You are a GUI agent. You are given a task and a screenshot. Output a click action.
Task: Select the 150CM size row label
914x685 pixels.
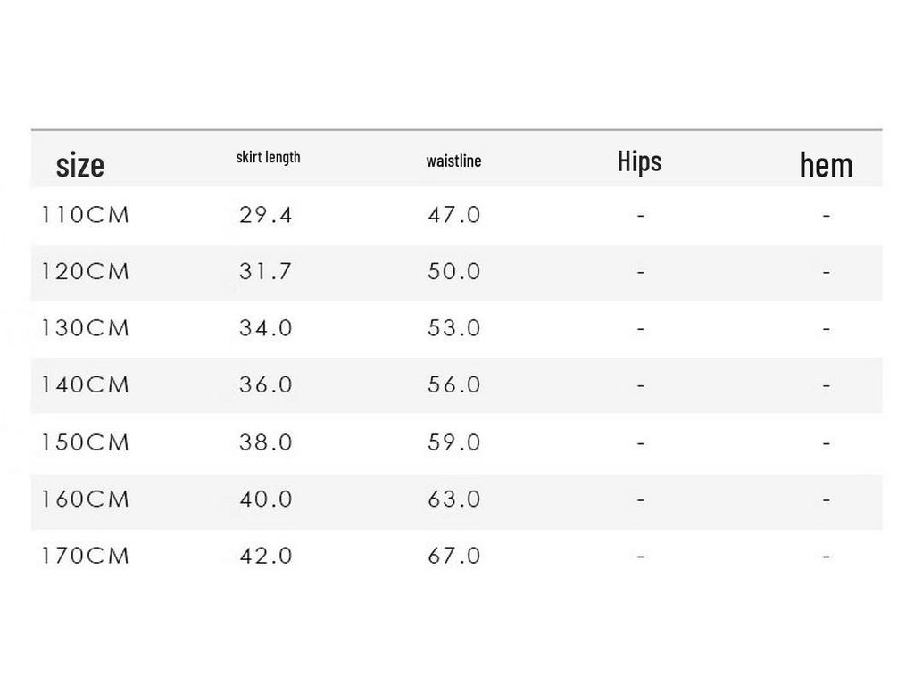tap(85, 442)
